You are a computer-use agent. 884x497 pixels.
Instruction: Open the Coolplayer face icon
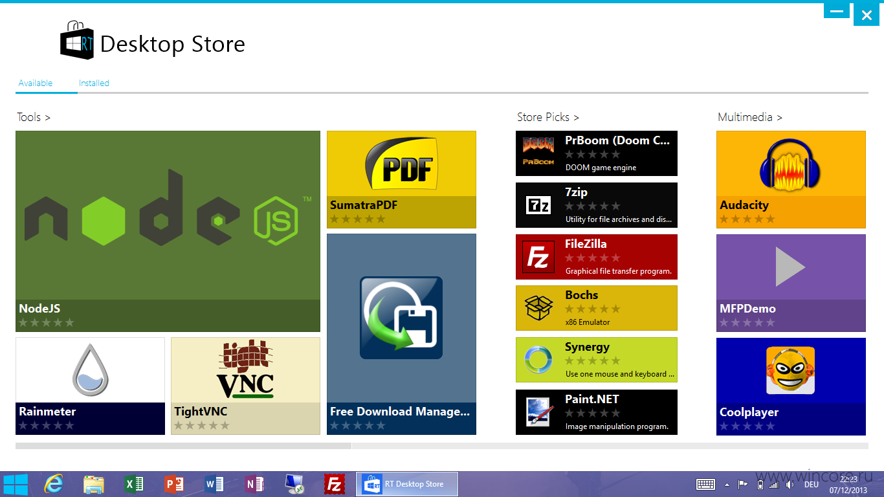790,370
